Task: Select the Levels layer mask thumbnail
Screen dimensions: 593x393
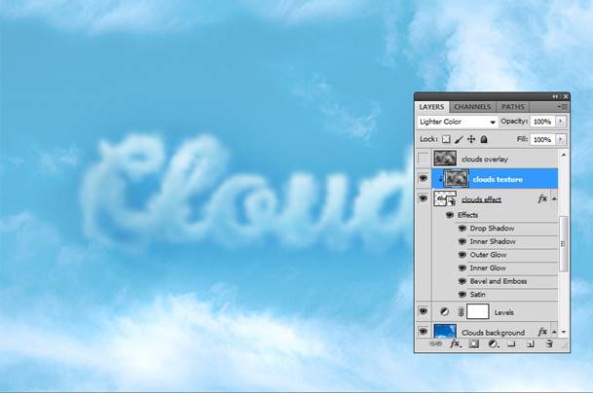Action: coord(478,312)
